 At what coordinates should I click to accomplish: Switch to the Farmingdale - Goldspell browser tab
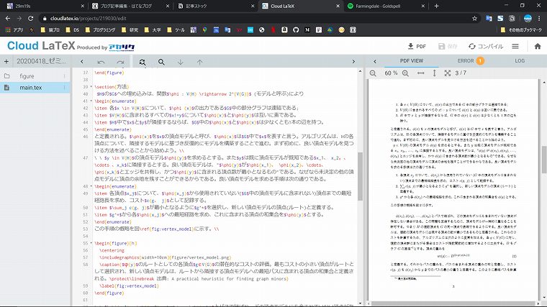click(386, 6)
